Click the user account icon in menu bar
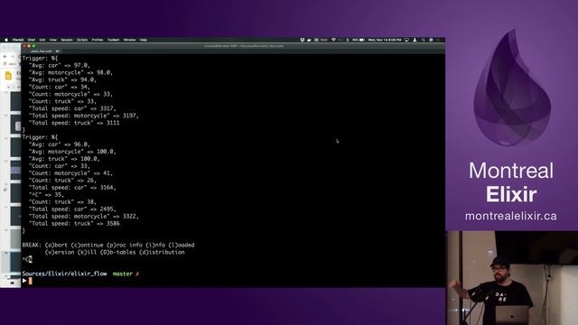This screenshot has height=325, width=578. [415, 40]
